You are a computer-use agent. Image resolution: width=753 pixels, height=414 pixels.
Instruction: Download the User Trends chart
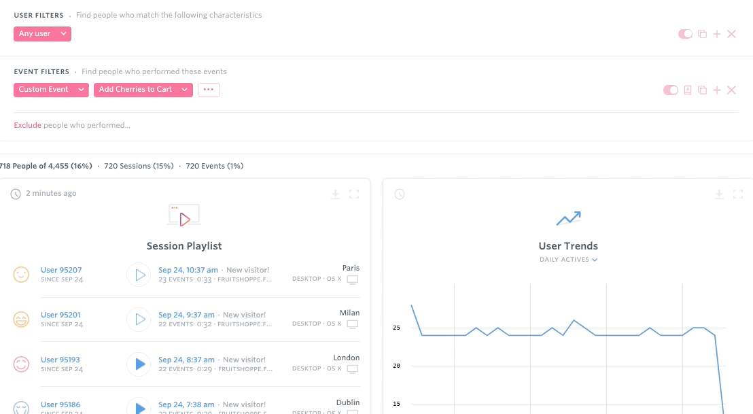click(x=719, y=194)
